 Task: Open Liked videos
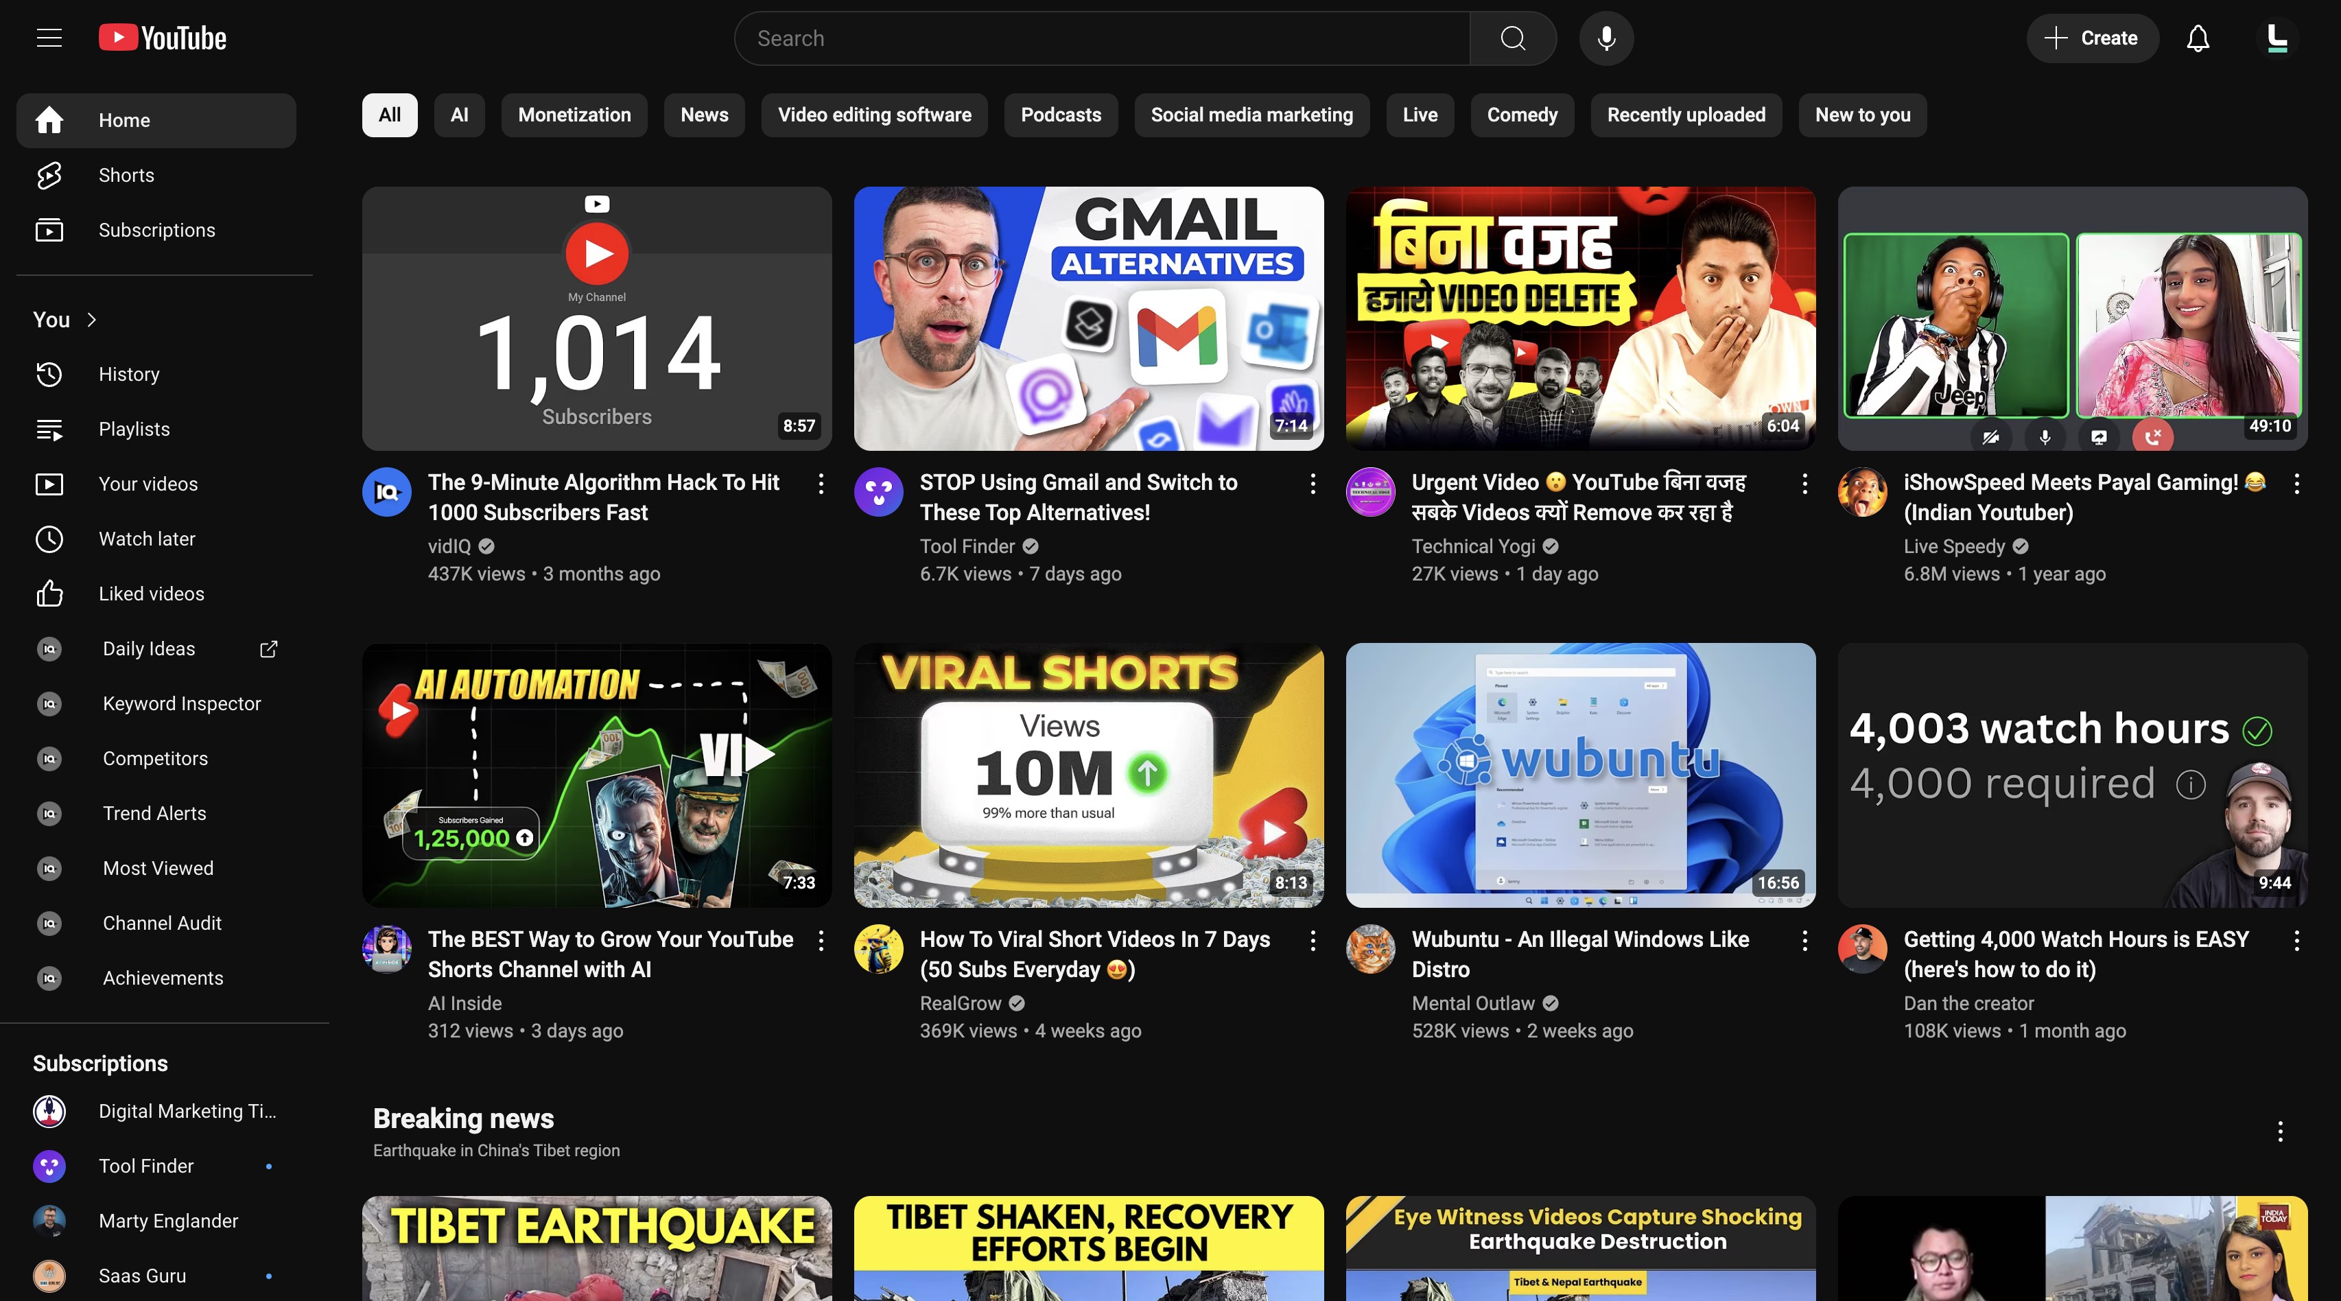pos(156,594)
